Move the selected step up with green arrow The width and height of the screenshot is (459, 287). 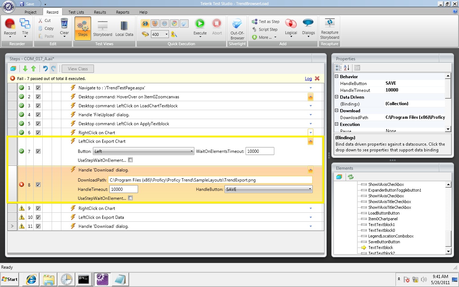click(33, 69)
